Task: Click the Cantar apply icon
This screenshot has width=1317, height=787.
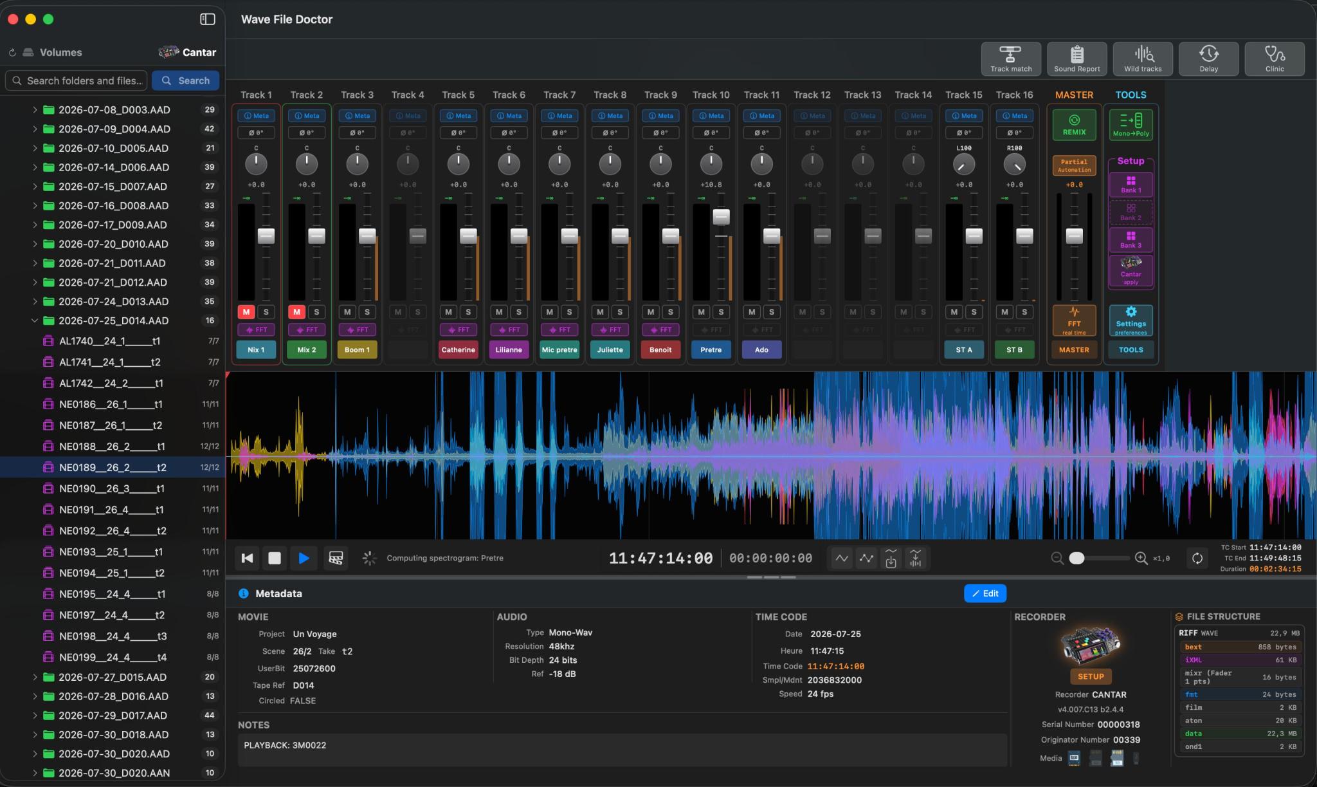Action: [1131, 271]
